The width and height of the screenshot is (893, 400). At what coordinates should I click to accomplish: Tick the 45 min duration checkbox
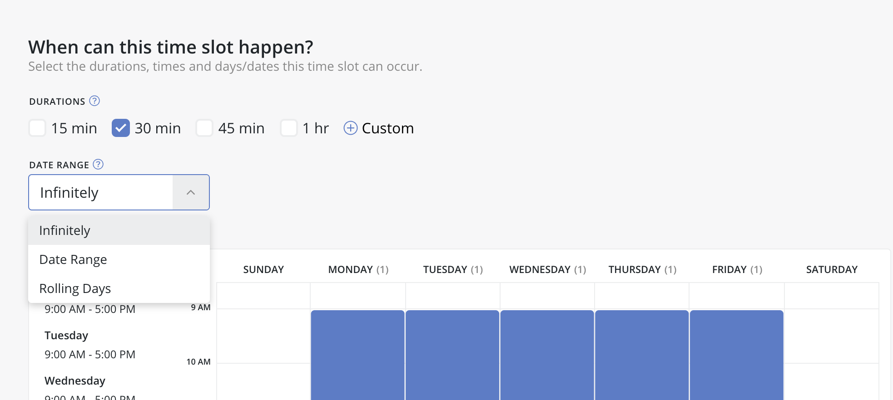click(x=204, y=128)
